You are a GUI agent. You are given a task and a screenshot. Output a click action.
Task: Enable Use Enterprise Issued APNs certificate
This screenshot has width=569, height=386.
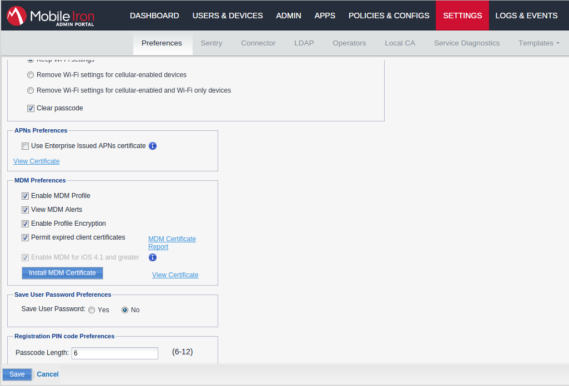coord(25,145)
